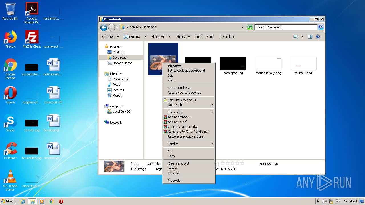This screenshot has height=205, width=365.
Task: Select Properties in context menu
Action: [x=189, y=181]
